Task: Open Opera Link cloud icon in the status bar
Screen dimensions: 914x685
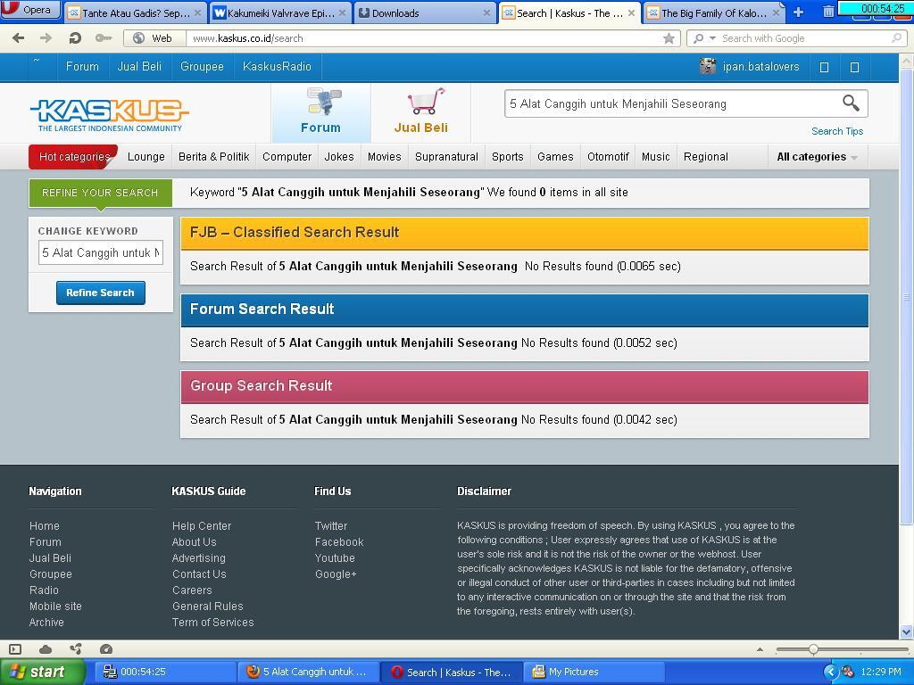Action: coord(46,649)
